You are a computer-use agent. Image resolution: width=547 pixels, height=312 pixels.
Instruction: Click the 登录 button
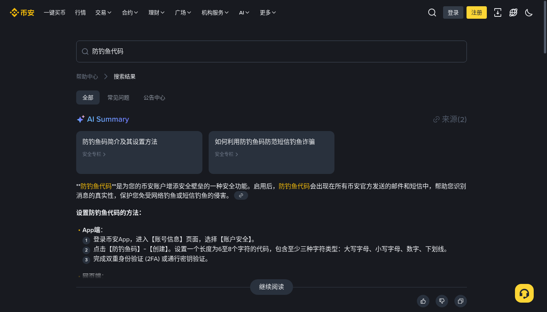[x=453, y=12]
